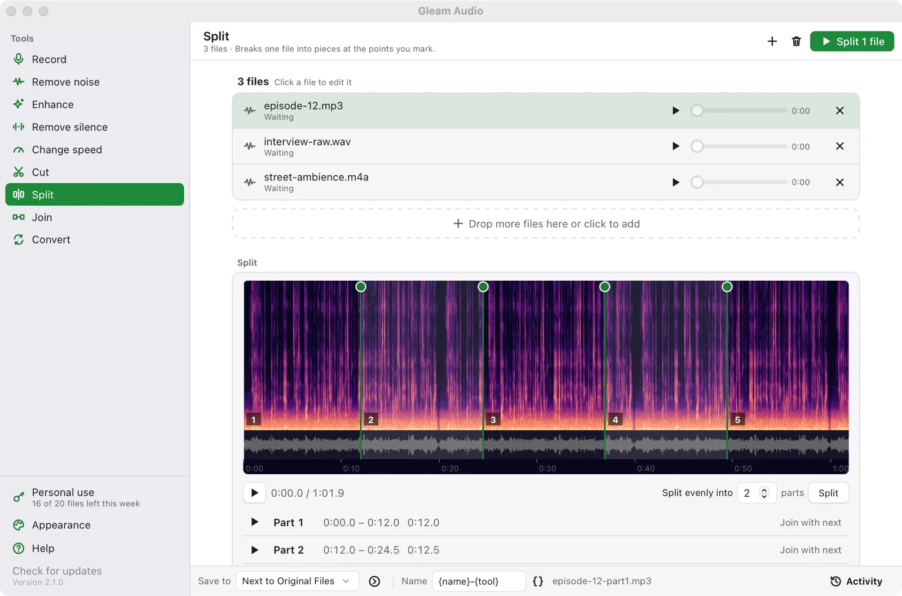Click Join with next for Part 2
Image resolution: width=902 pixels, height=596 pixels.
pos(810,550)
